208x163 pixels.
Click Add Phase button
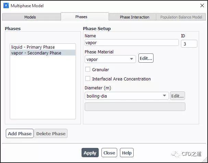tap(20, 134)
